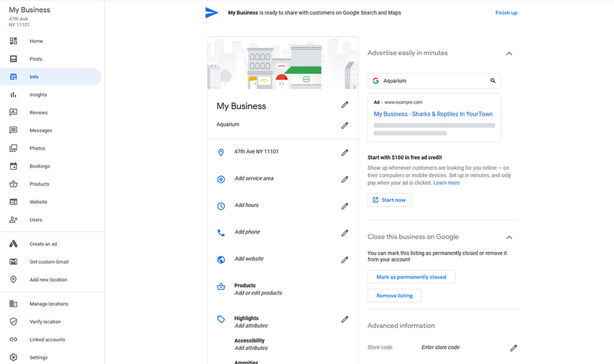614x364 pixels.
Task: Click the Aquarium search field
Action: pyautogui.click(x=431, y=81)
